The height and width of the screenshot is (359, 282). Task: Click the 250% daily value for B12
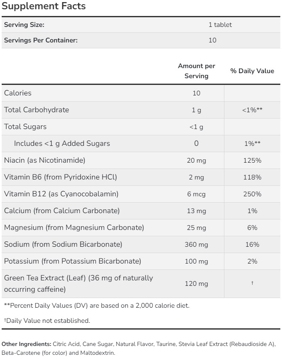(252, 194)
